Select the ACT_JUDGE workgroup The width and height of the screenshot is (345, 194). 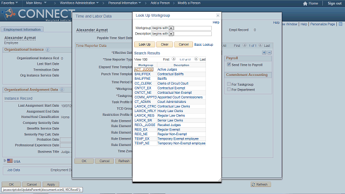(144, 70)
